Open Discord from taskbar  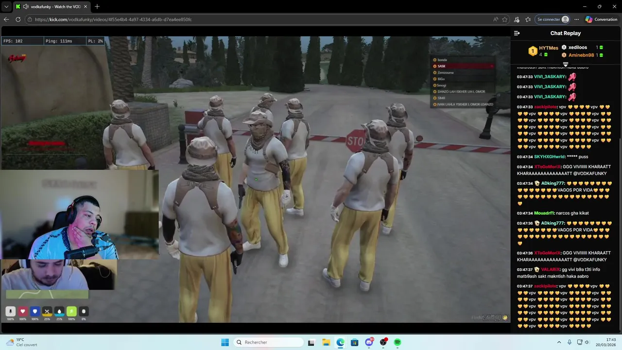pyautogui.click(x=369, y=342)
